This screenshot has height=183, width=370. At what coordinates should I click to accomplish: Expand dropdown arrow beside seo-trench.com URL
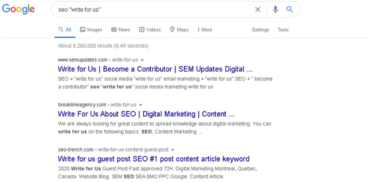tap(173, 150)
